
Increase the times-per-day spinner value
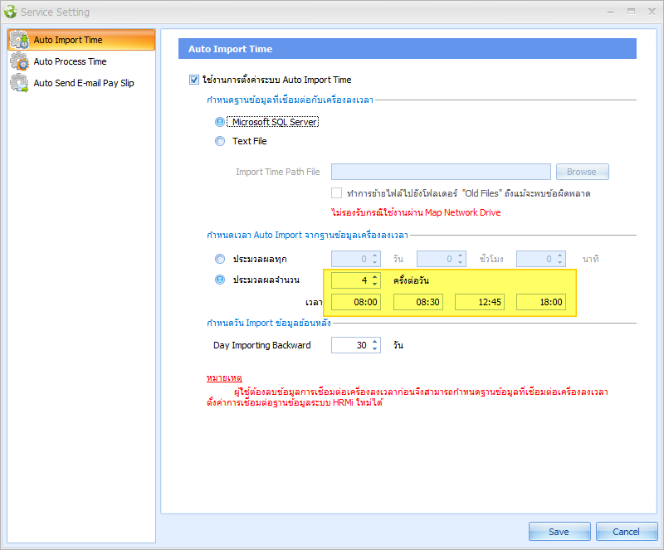[x=375, y=276]
